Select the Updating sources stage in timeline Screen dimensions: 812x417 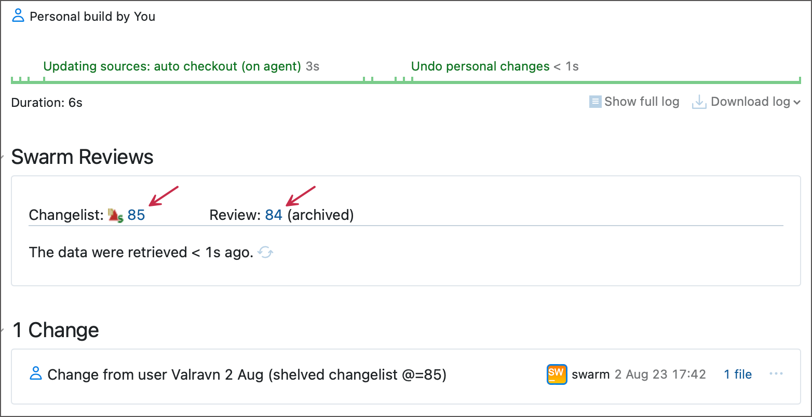click(172, 66)
